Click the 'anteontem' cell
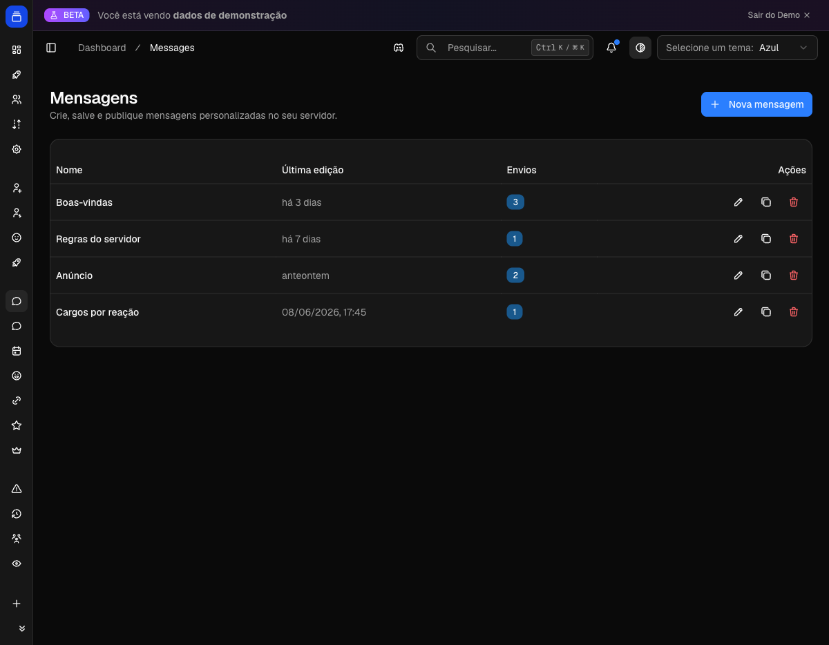The width and height of the screenshot is (829, 645). click(305, 276)
